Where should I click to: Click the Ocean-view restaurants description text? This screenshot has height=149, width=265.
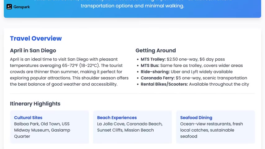pos(211,130)
